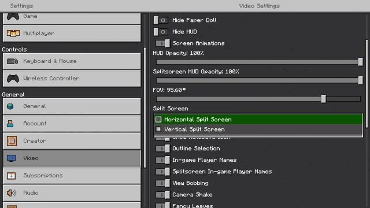This screenshot has width=370, height=208.
Task: Click the Wireless Controller gamepad icon
Action: [x=13, y=79]
